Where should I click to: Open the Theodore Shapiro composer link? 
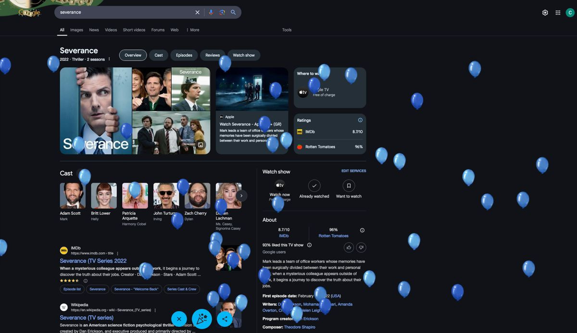(x=300, y=327)
